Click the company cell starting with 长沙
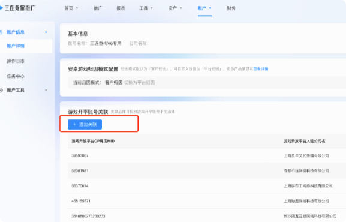The width and height of the screenshot is (346, 222). [x=310, y=216]
